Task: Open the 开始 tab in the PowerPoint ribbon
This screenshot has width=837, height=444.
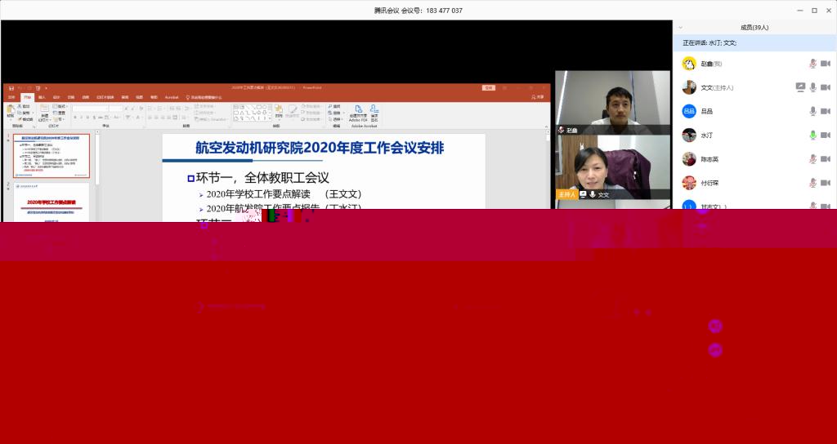Action: (x=26, y=96)
